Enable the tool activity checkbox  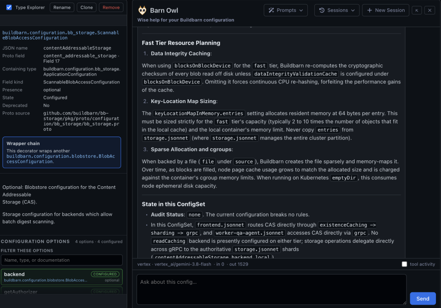[404, 264]
